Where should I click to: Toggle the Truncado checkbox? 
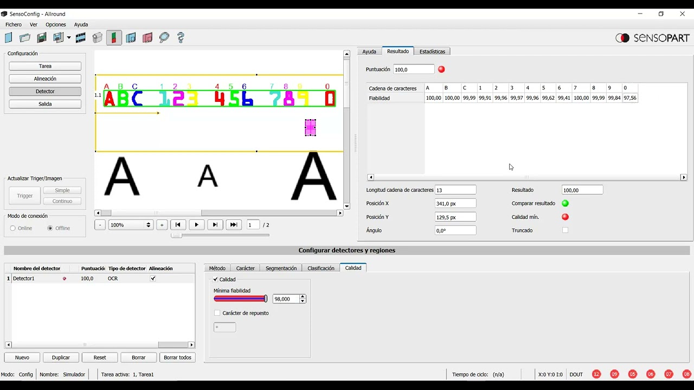coord(565,230)
